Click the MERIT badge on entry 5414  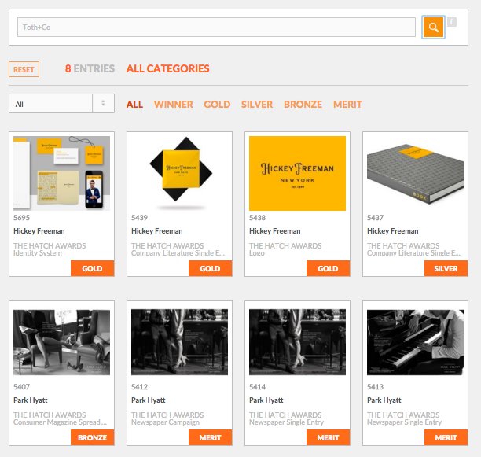coord(328,437)
